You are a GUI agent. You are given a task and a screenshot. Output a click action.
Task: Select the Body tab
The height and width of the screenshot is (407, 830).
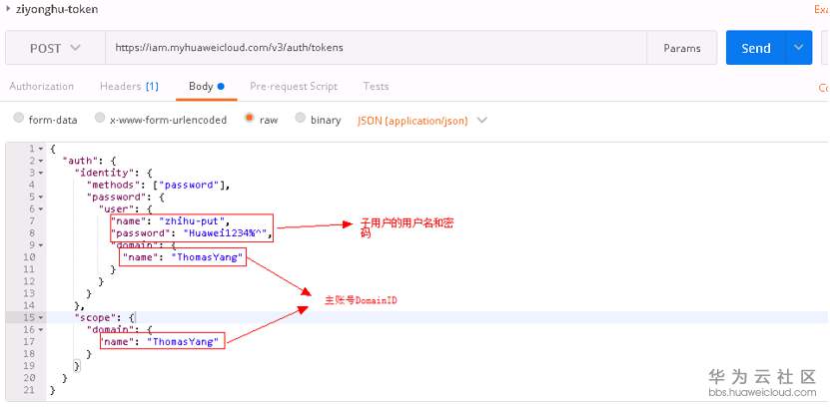point(207,86)
